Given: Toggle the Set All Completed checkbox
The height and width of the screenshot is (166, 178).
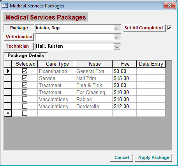Looking at the screenshot, I should tap(169, 28).
